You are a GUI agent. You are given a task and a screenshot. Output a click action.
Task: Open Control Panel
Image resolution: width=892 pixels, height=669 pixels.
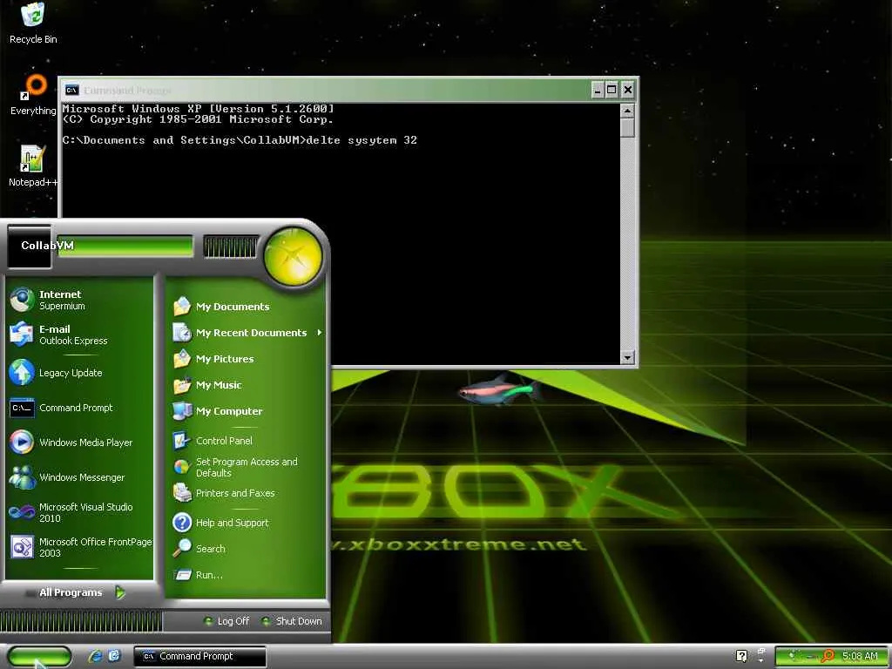click(x=247, y=441)
